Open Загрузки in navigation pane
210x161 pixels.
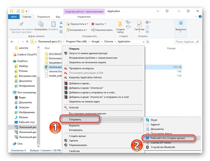[24, 107]
